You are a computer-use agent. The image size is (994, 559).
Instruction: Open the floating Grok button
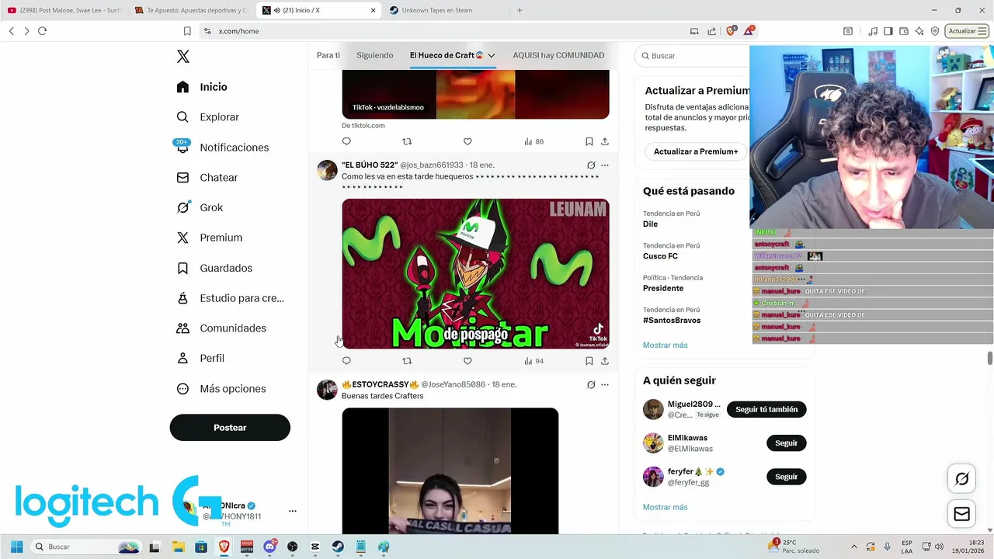961,479
